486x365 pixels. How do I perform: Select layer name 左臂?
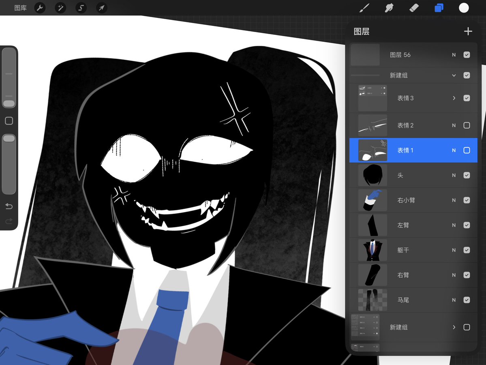[x=403, y=225]
